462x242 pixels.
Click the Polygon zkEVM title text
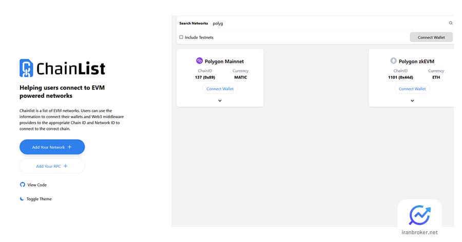416,61
